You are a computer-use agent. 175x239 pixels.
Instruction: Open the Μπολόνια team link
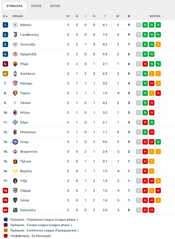(x=28, y=132)
